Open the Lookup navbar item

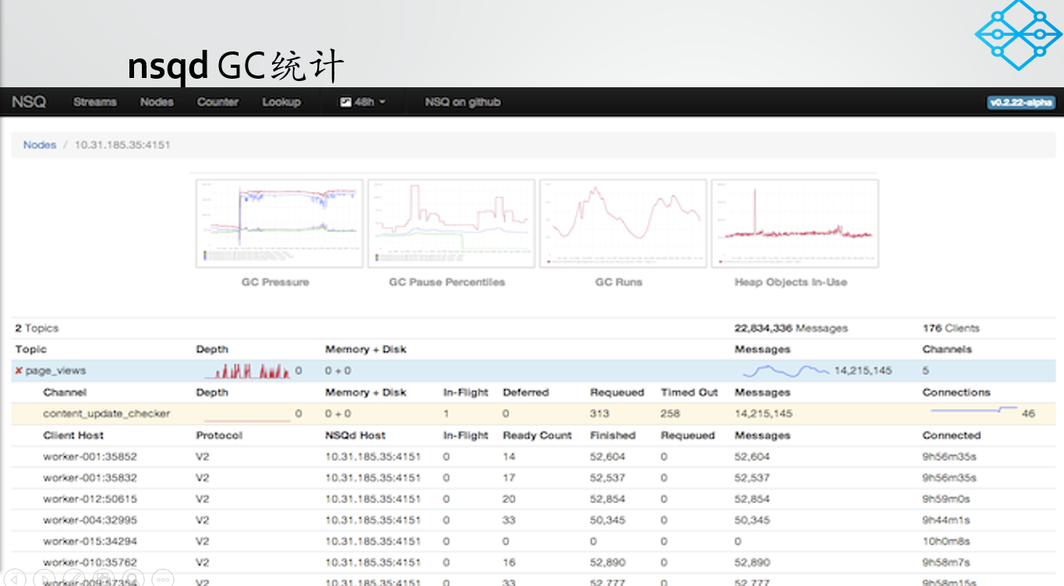coord(281,102)
